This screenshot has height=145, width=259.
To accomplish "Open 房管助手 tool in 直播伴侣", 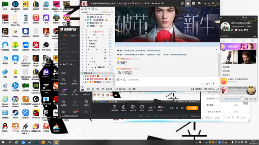I will click(75, 82).
